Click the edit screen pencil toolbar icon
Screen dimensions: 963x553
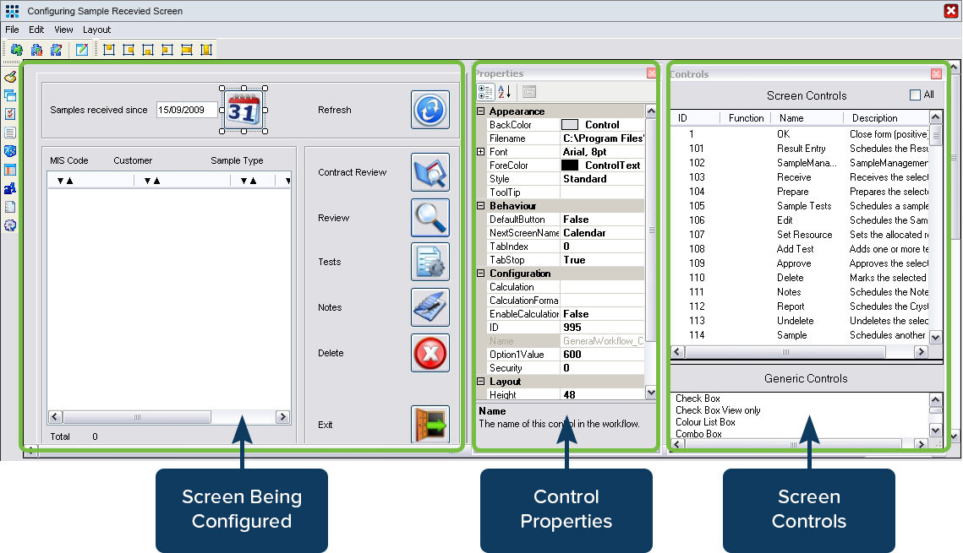81,50
